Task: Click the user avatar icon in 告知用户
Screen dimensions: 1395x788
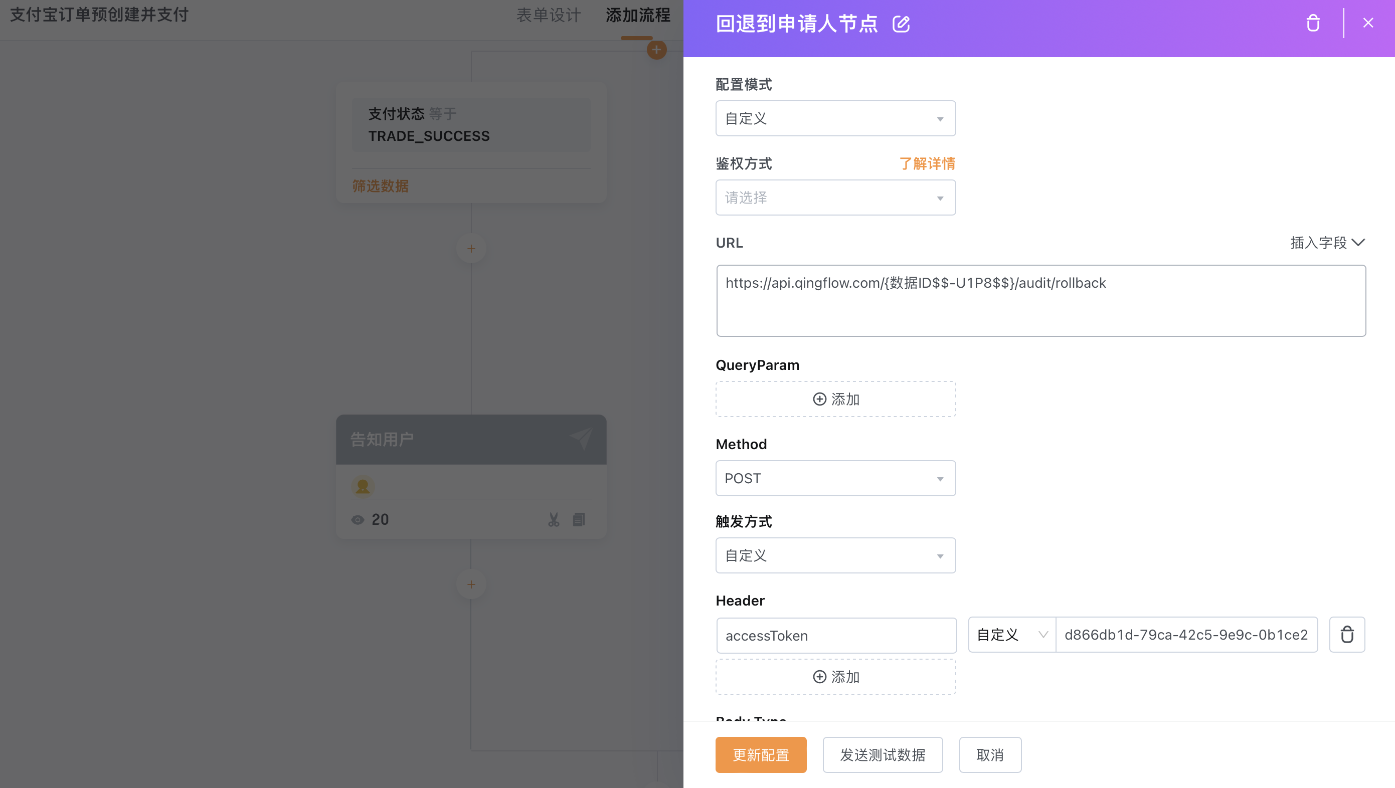Action: (x=363, y=486)
